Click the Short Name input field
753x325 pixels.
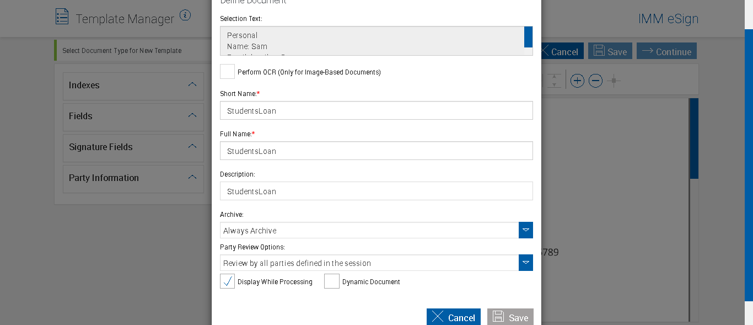376,110
